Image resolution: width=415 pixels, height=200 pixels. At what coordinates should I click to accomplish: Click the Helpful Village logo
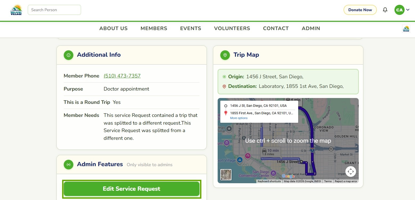tap(16, 10)
